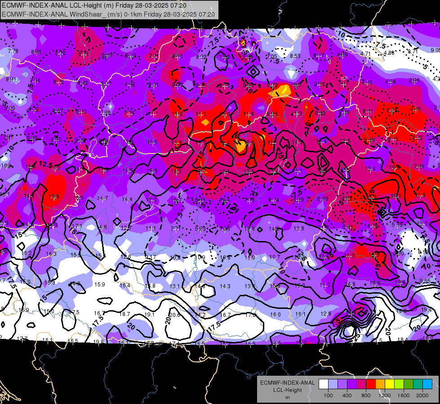
Task: Click the 3.22 wind shear value
Action: (417, 138)
